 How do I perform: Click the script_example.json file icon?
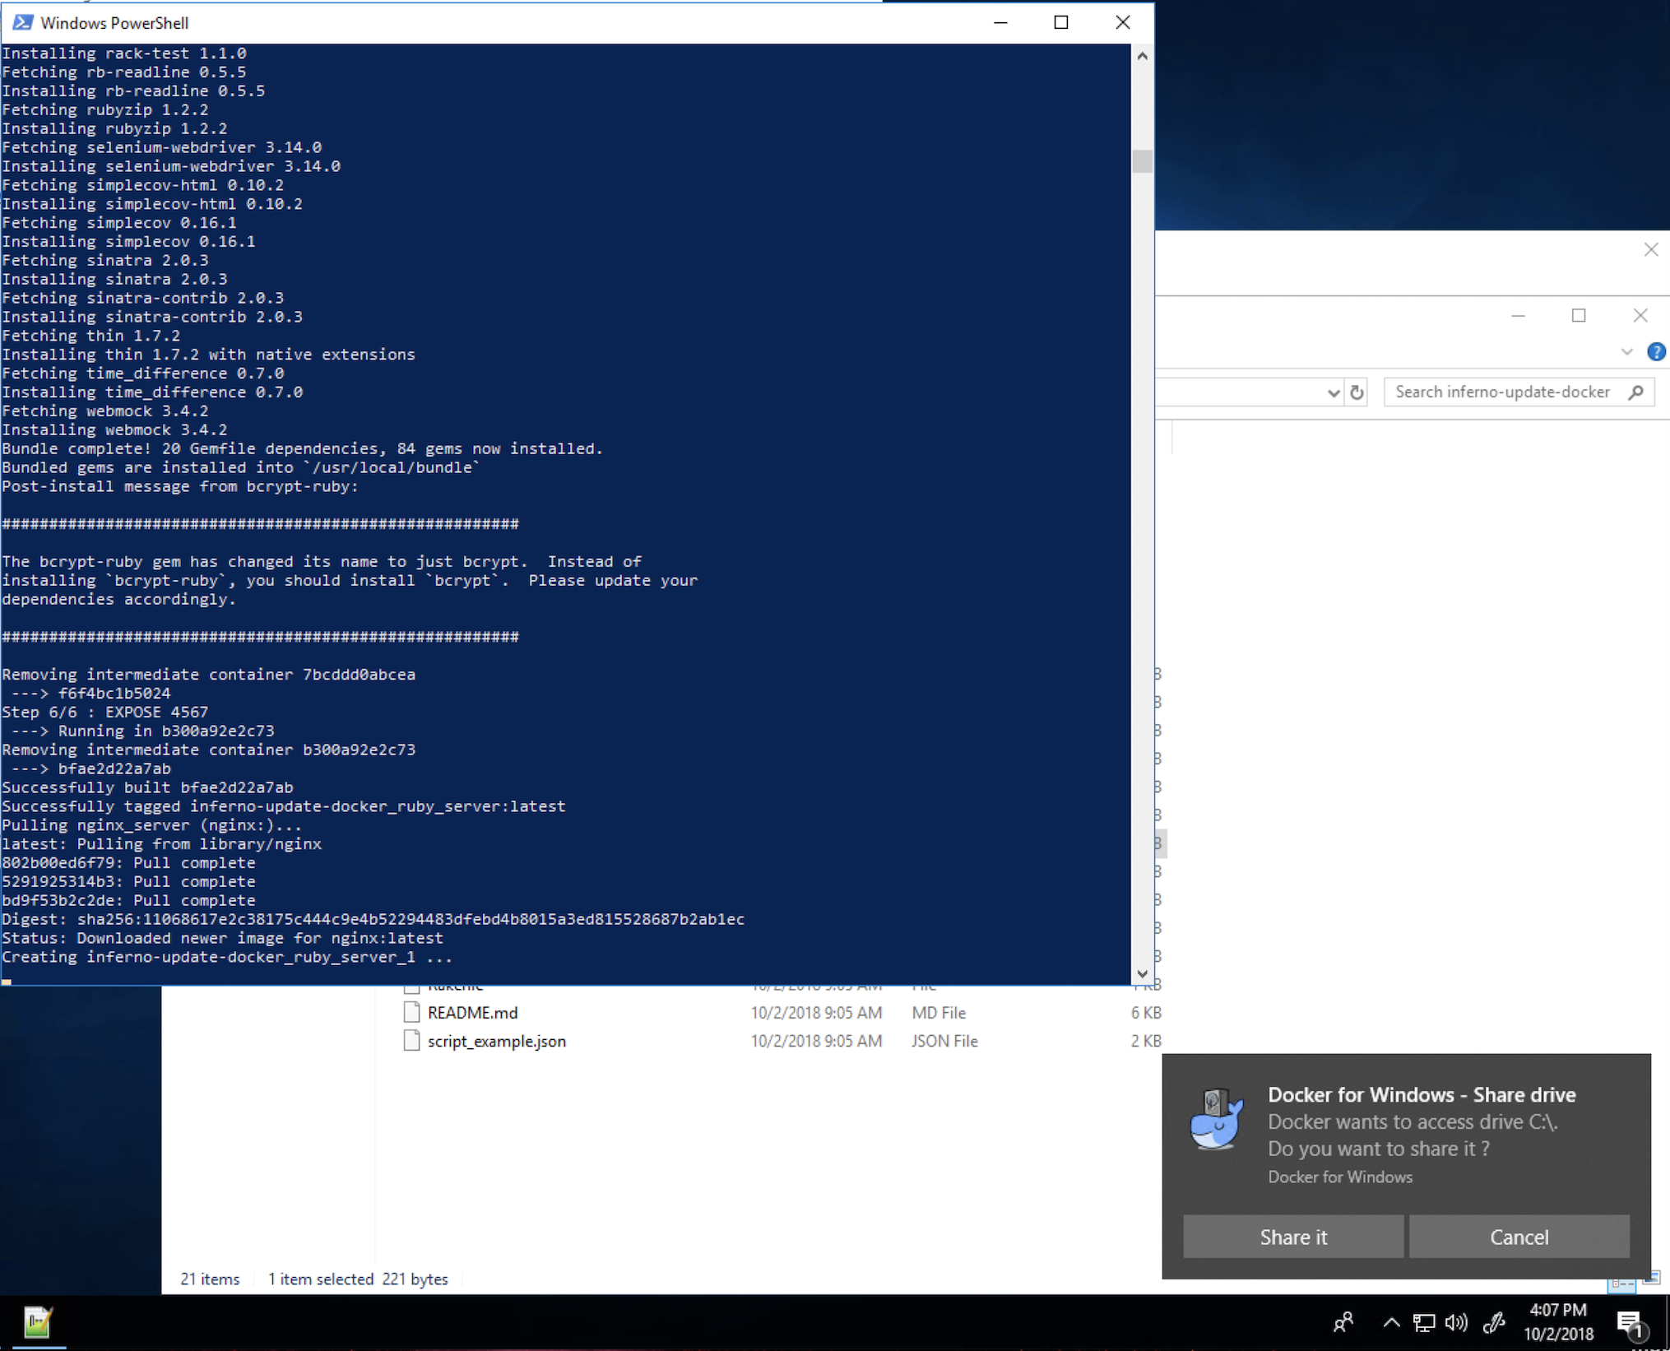tap(412, 1041)
